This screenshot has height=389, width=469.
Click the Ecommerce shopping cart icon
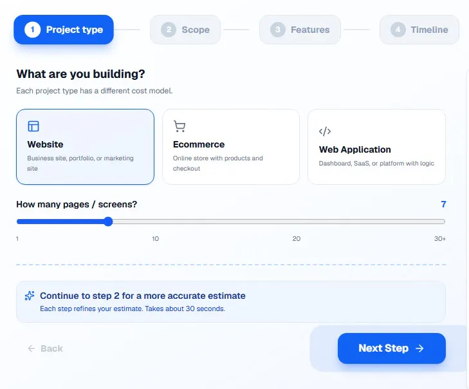[x=179, y=126]
